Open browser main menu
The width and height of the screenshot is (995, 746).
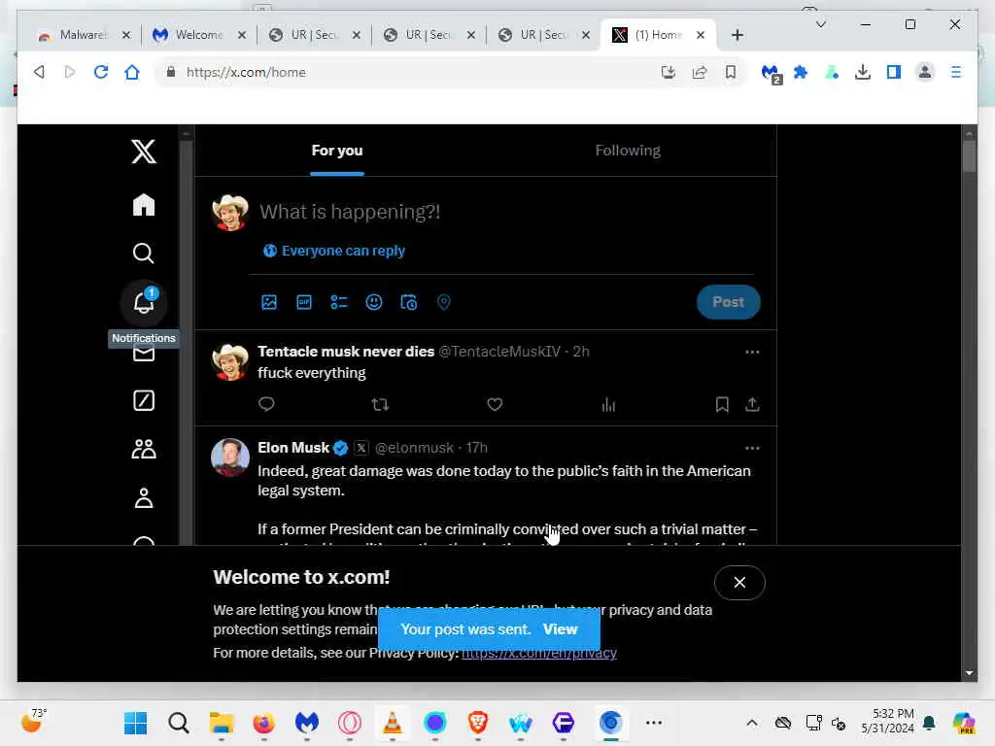coord(956,72)
